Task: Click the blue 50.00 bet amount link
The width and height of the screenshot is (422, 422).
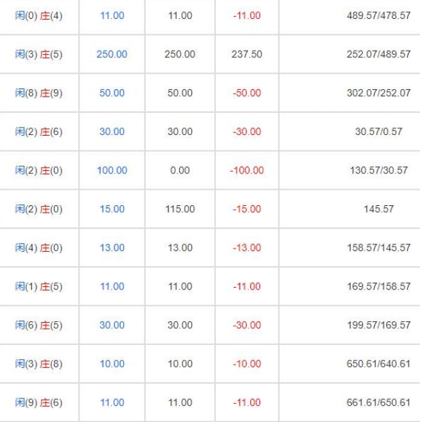Action: tap(112, 93)
